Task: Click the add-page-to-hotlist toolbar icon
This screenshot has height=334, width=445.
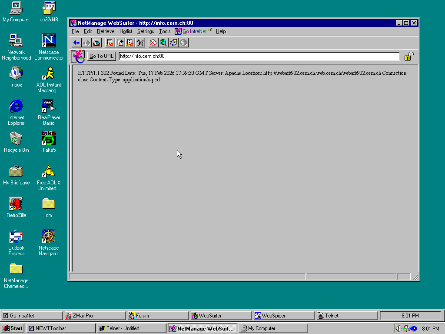Action: tap(120, 42)
